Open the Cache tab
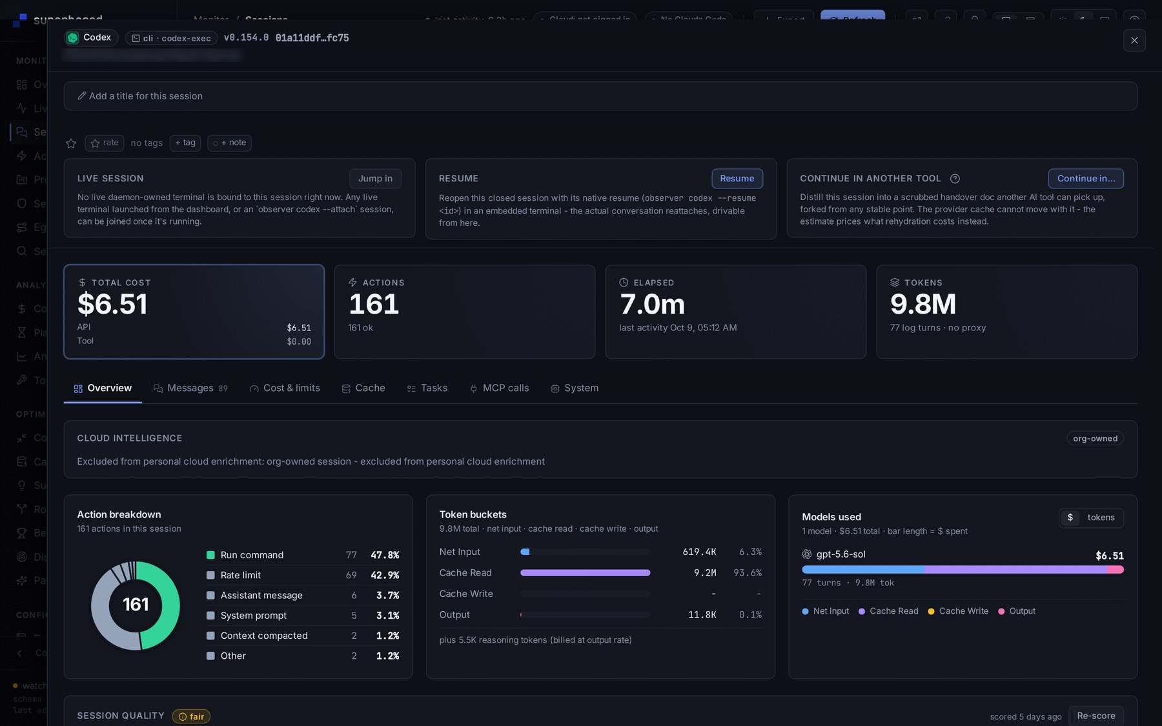1162x726 pixels. coord(363,388)
